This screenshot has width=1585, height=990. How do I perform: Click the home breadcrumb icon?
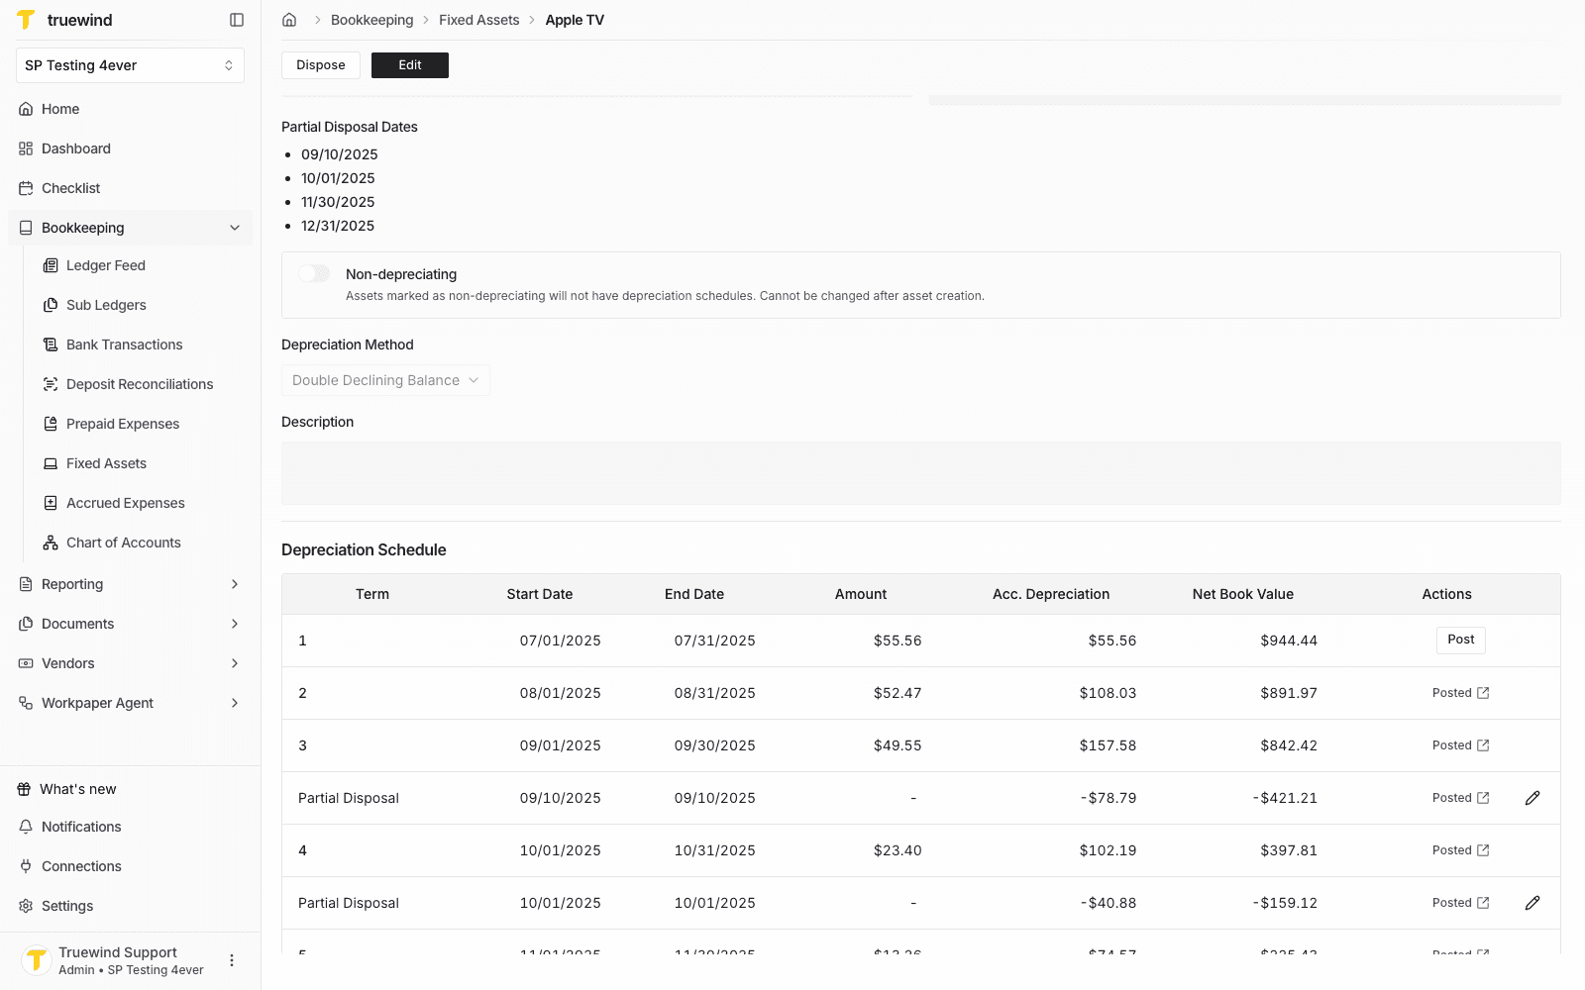289,20
